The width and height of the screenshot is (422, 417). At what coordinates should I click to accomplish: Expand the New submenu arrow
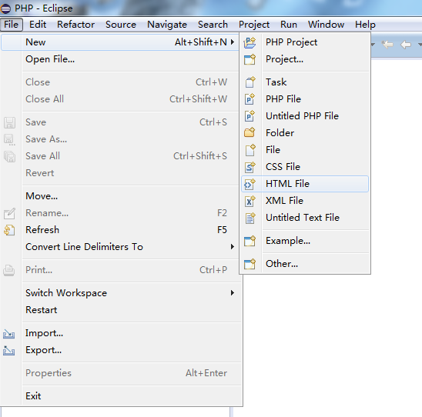[x=233, y=42]
